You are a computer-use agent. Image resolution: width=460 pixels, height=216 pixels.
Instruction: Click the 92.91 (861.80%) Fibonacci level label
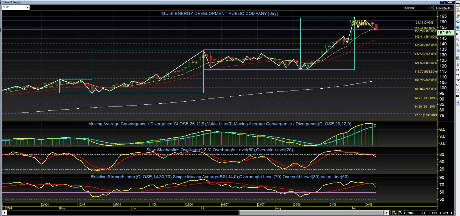[x=426, y=98]
